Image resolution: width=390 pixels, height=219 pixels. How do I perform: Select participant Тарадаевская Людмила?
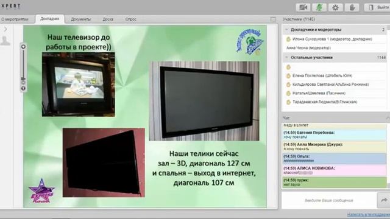click(335, 102)
